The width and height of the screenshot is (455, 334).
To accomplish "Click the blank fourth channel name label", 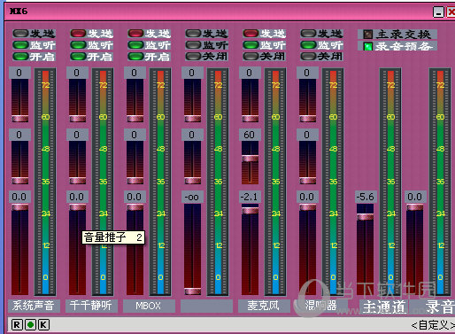I will click(x=206, y=306).
